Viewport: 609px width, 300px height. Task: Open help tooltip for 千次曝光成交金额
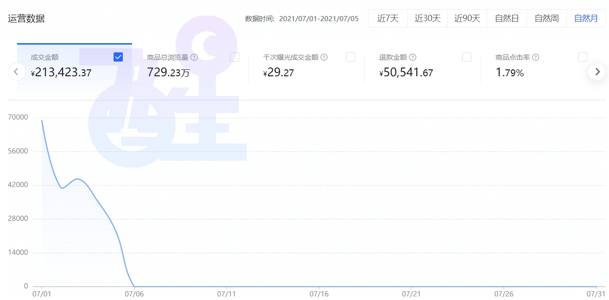point(323,57)
